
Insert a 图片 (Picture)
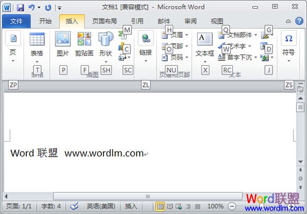pos(62,44)
